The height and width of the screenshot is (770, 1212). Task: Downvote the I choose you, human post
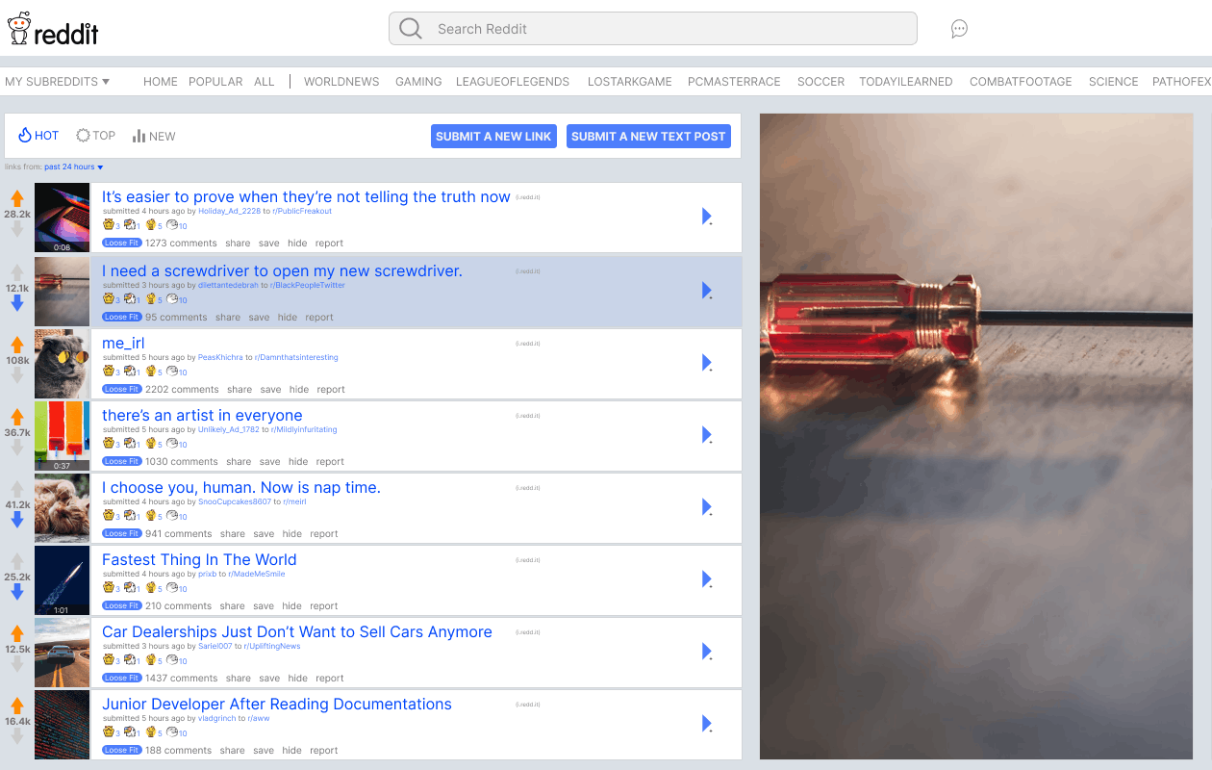(x=16, y=520)
